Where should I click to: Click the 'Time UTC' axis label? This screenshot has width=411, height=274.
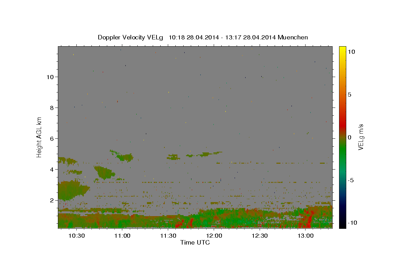195,242
